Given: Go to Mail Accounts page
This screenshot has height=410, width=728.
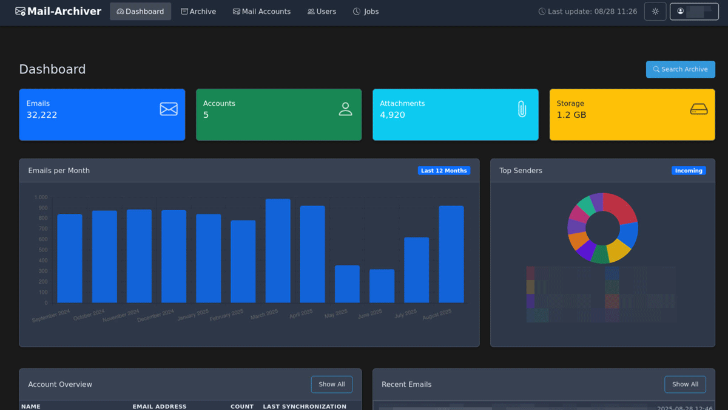Looking at the screenshot, I should pos(261,12).
